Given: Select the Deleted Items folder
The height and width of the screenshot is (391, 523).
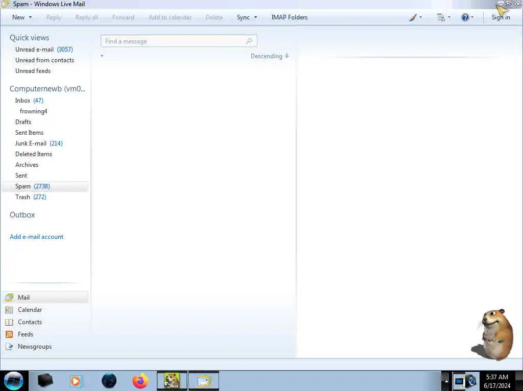Looking at the screenshot, I should [34, 154].
